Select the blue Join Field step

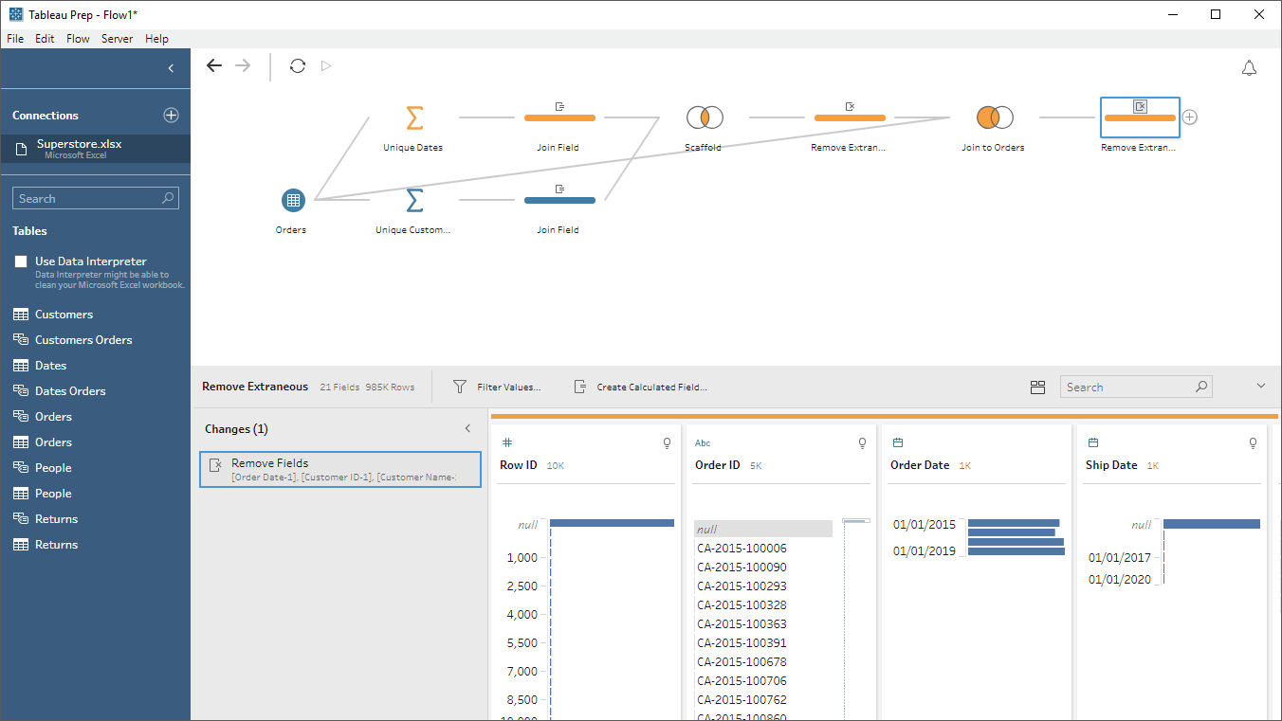pyautogui.click(x=559, y=200)
